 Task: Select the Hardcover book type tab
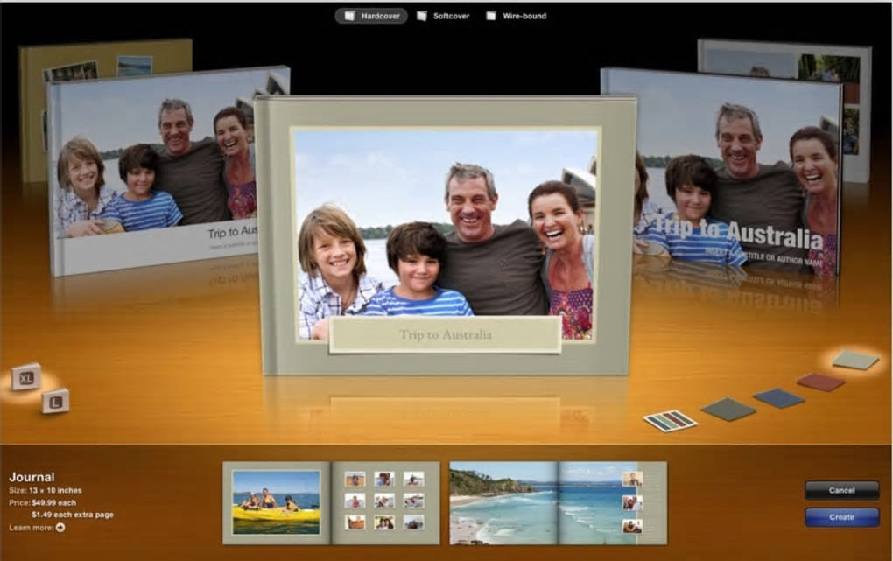click(371, 16)
